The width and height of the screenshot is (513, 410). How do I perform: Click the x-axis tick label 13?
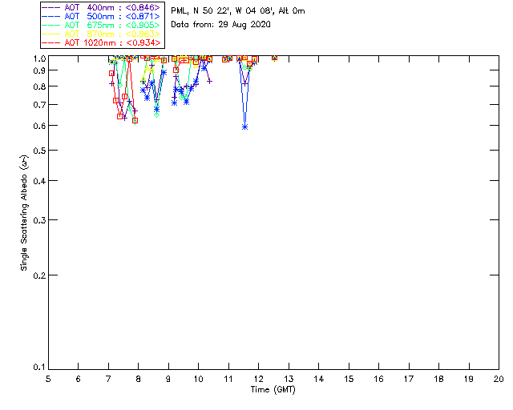[x=289, y=379]
